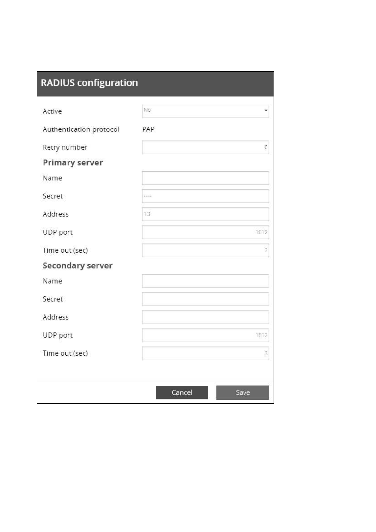Click the Secondary server Secret field
Viewport: 376px width, 532px height.
(x=205, y=299)
